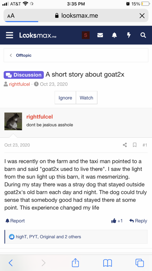Open the bell notifications icon
This screenshot has width=152, height=271.
pyautogui.click(x=114, y=35)
